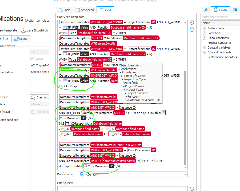The image size is (240, 191).
Task: Open the fx functions tab
Action: (x=206, y=10)
